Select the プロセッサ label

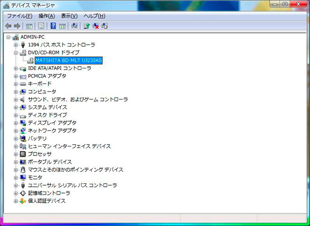[x=40, y=154]
